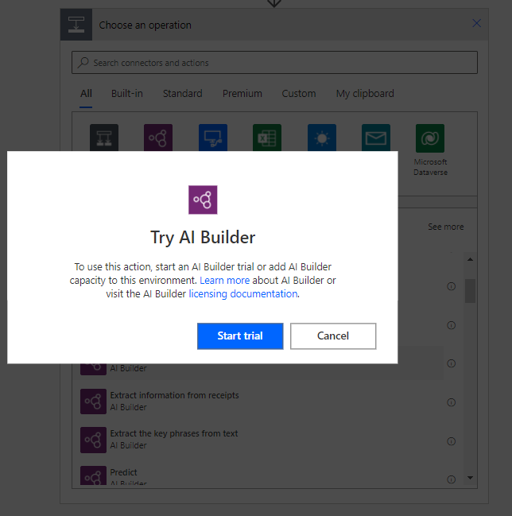Switch to the Standard tab
Viewport: 512px width, 516px height.
point(183,94)
